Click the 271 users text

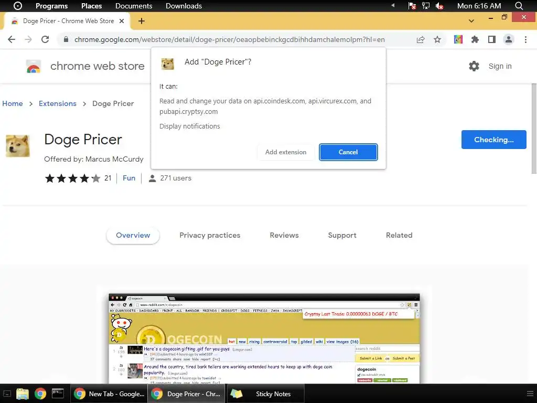175,178
